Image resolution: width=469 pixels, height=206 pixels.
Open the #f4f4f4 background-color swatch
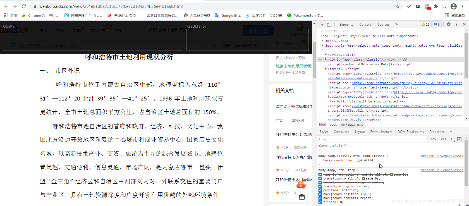358,160
